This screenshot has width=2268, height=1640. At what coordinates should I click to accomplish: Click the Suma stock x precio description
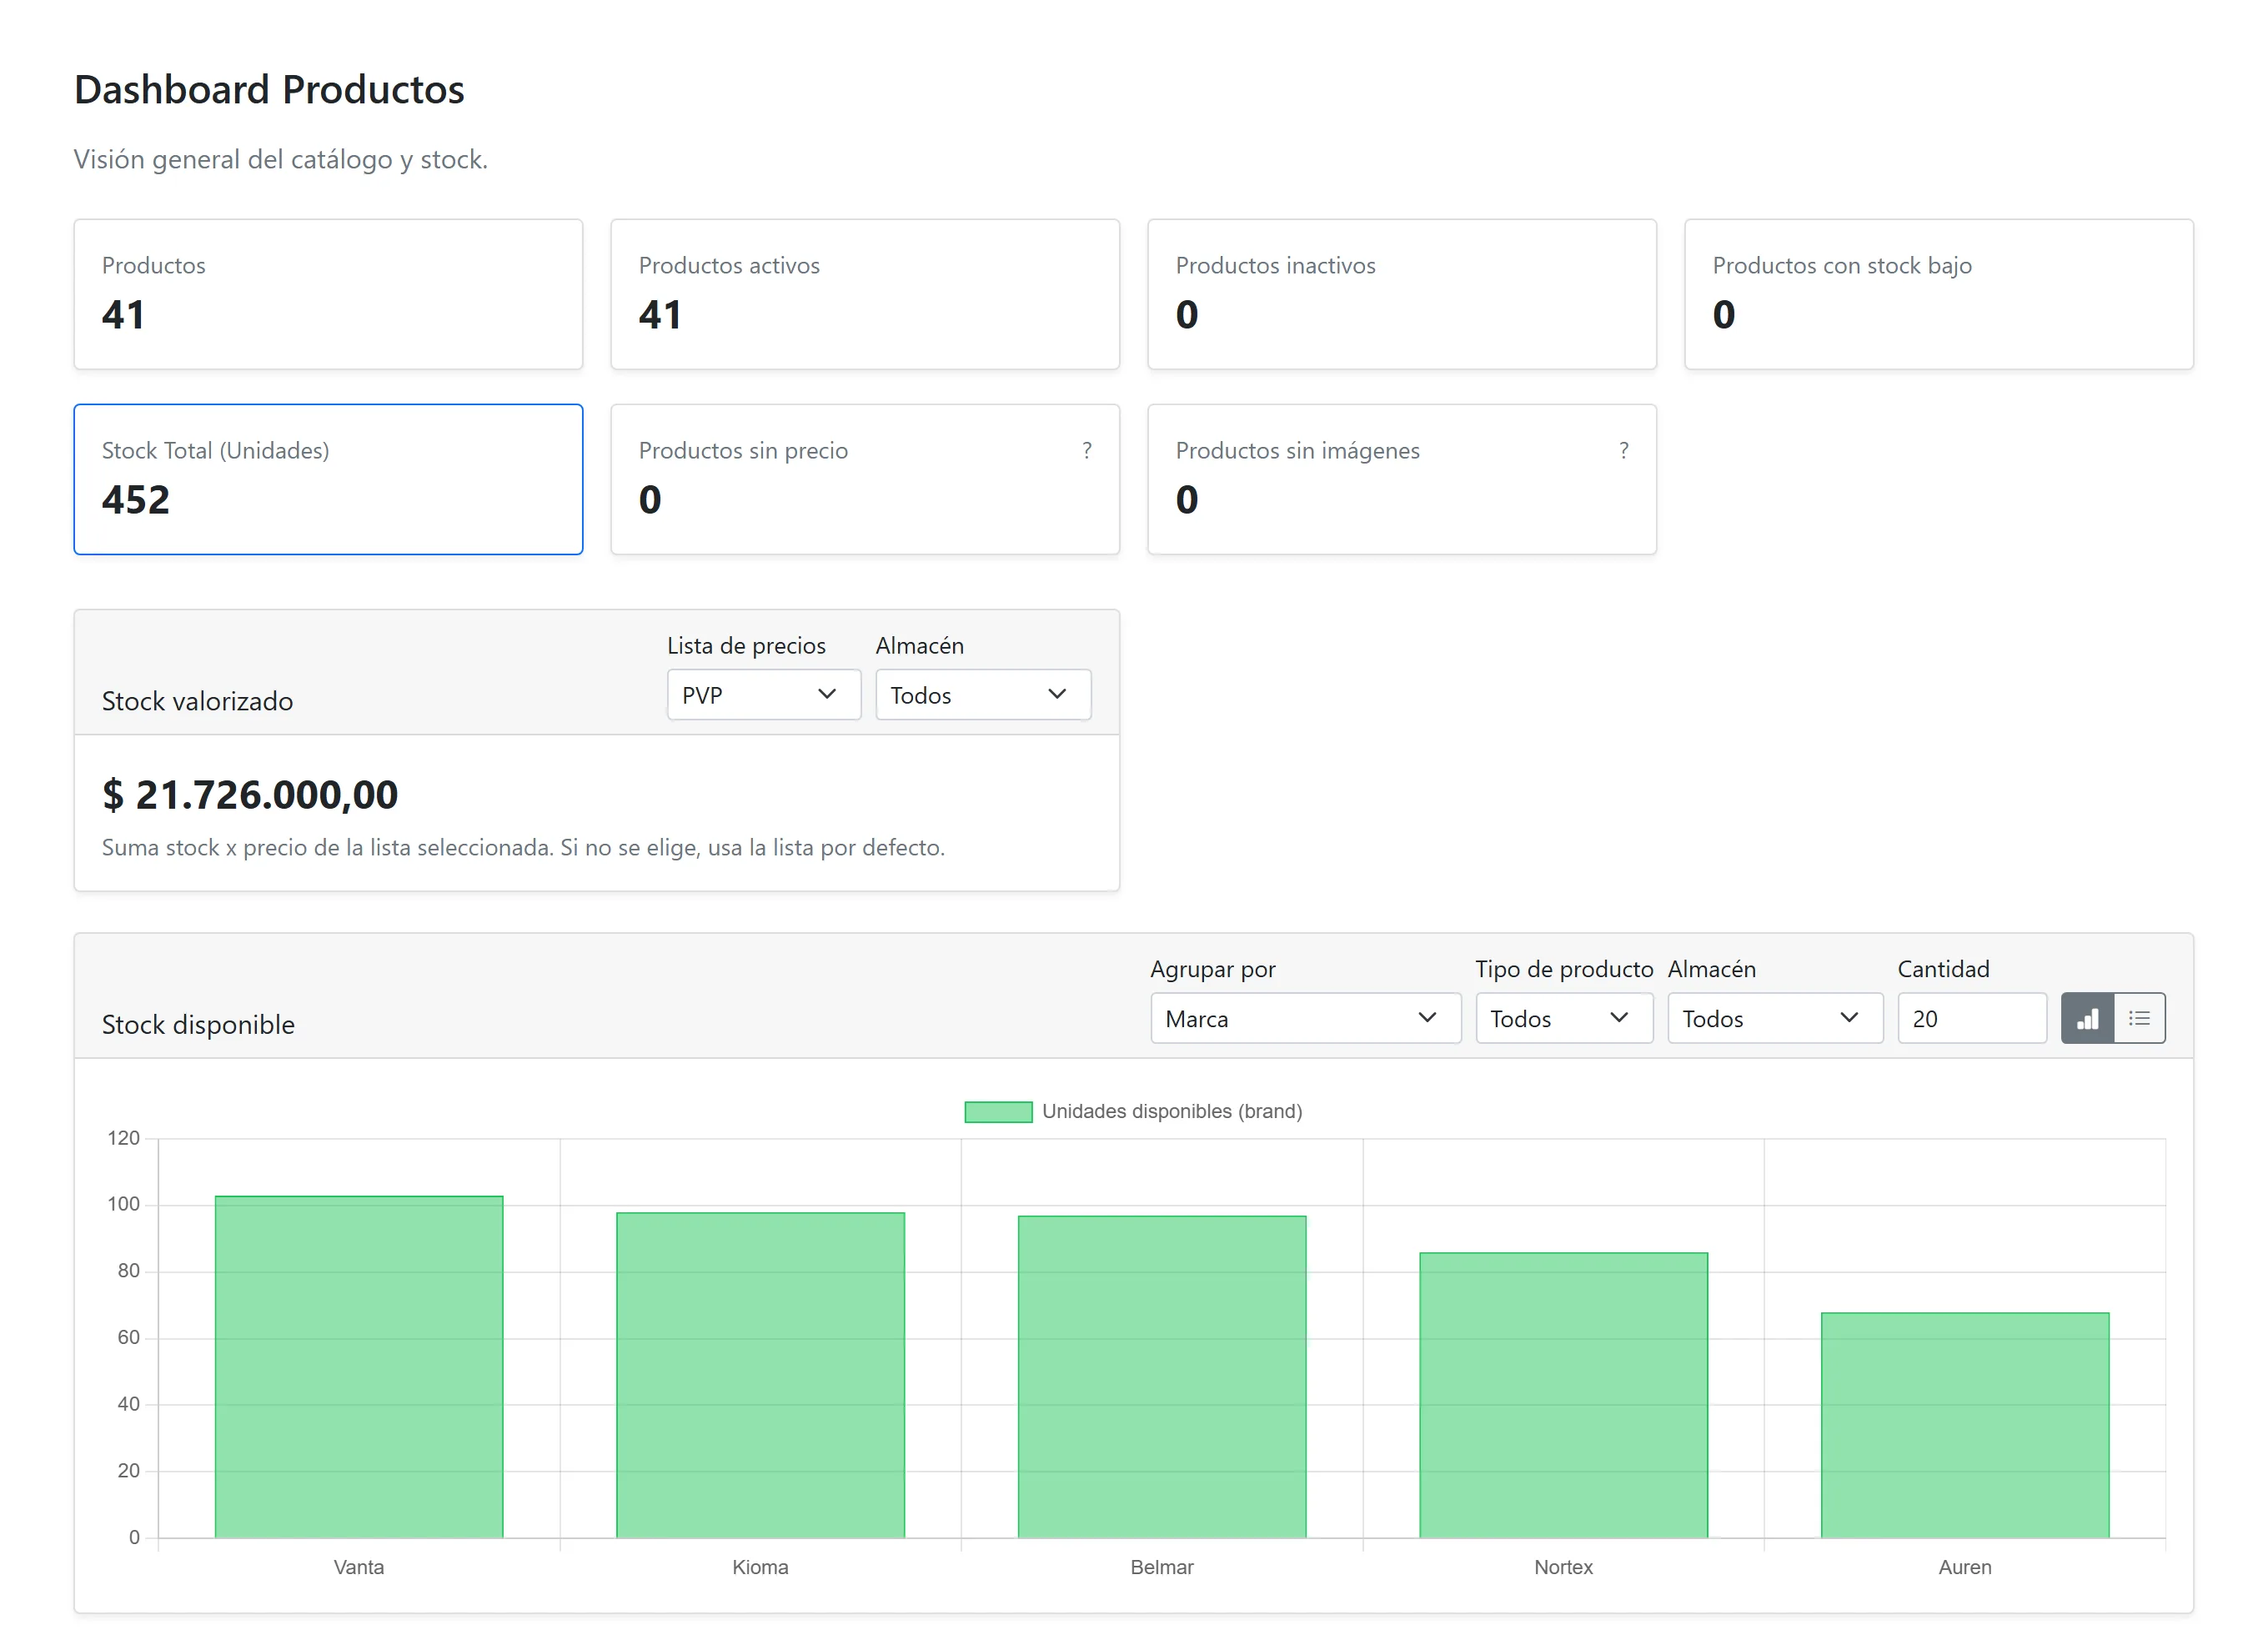523,848
